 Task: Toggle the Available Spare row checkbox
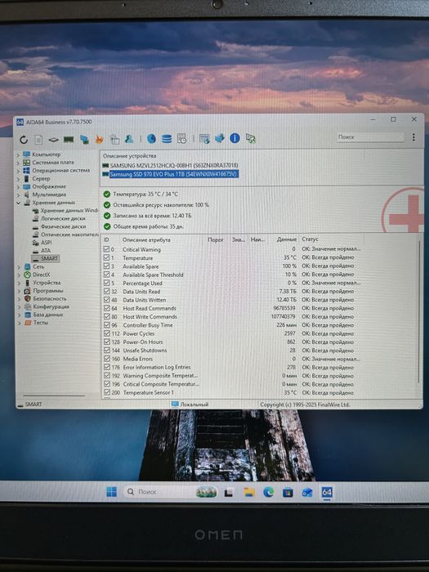click(x=106, y=266)
